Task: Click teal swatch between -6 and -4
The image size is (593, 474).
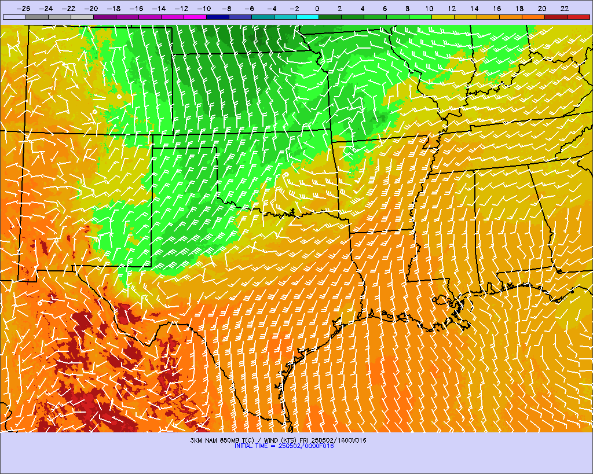Action: point(263,17)
